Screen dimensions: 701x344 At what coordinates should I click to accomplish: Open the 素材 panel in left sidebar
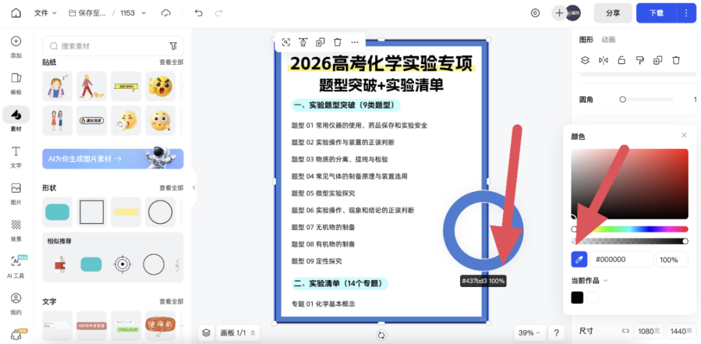click(16, 119)
